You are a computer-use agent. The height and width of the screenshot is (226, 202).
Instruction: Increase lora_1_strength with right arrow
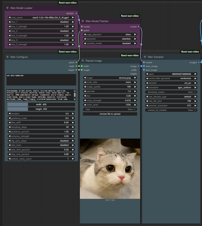point(73,26)
